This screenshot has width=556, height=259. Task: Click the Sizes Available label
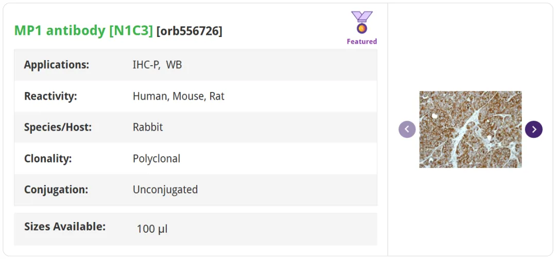point(65,227)
